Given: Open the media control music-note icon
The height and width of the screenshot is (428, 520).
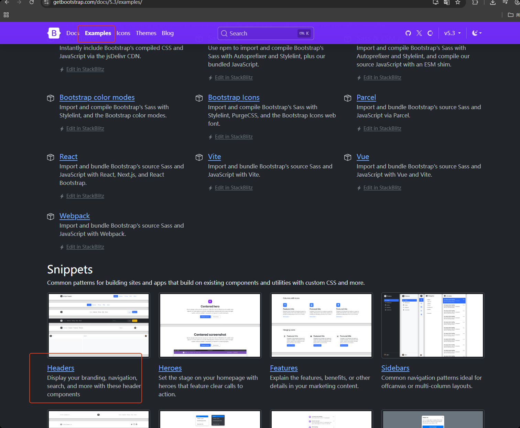Looking at the screenshot, I should [505, 2].
